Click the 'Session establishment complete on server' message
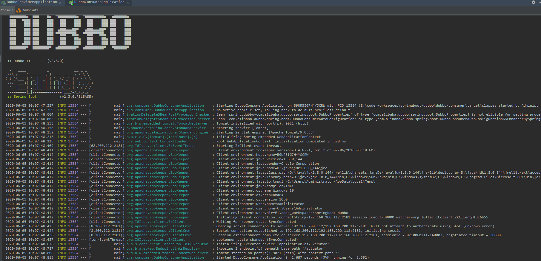 pos(359,235)
